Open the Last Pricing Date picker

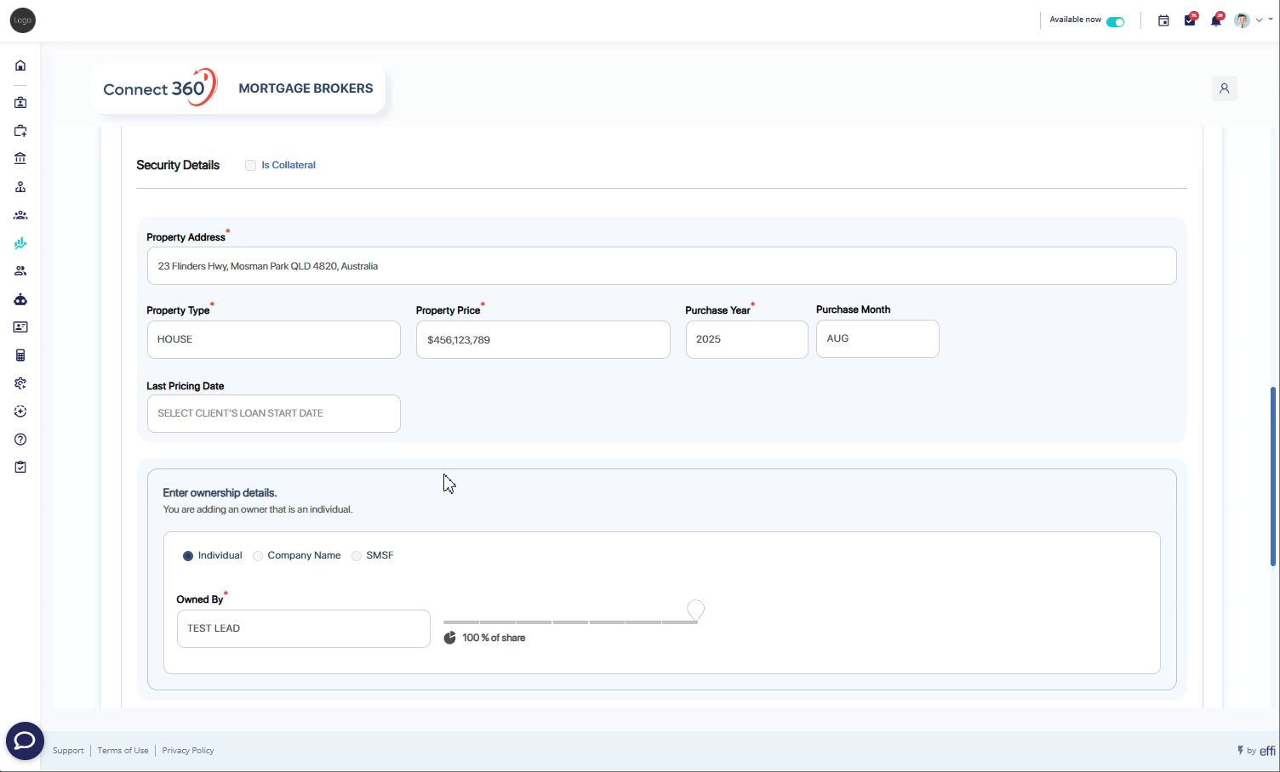[x=273, y=413]
